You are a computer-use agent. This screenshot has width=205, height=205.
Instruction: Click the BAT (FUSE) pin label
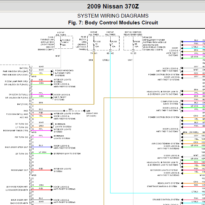(22, 104)
